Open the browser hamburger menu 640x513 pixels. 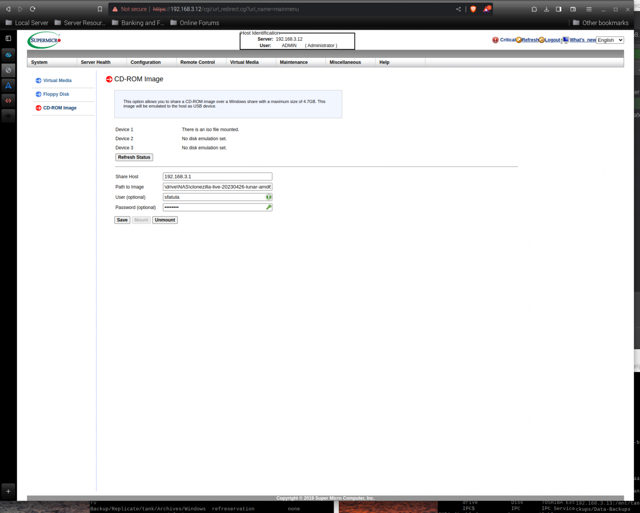click(589, 9)
